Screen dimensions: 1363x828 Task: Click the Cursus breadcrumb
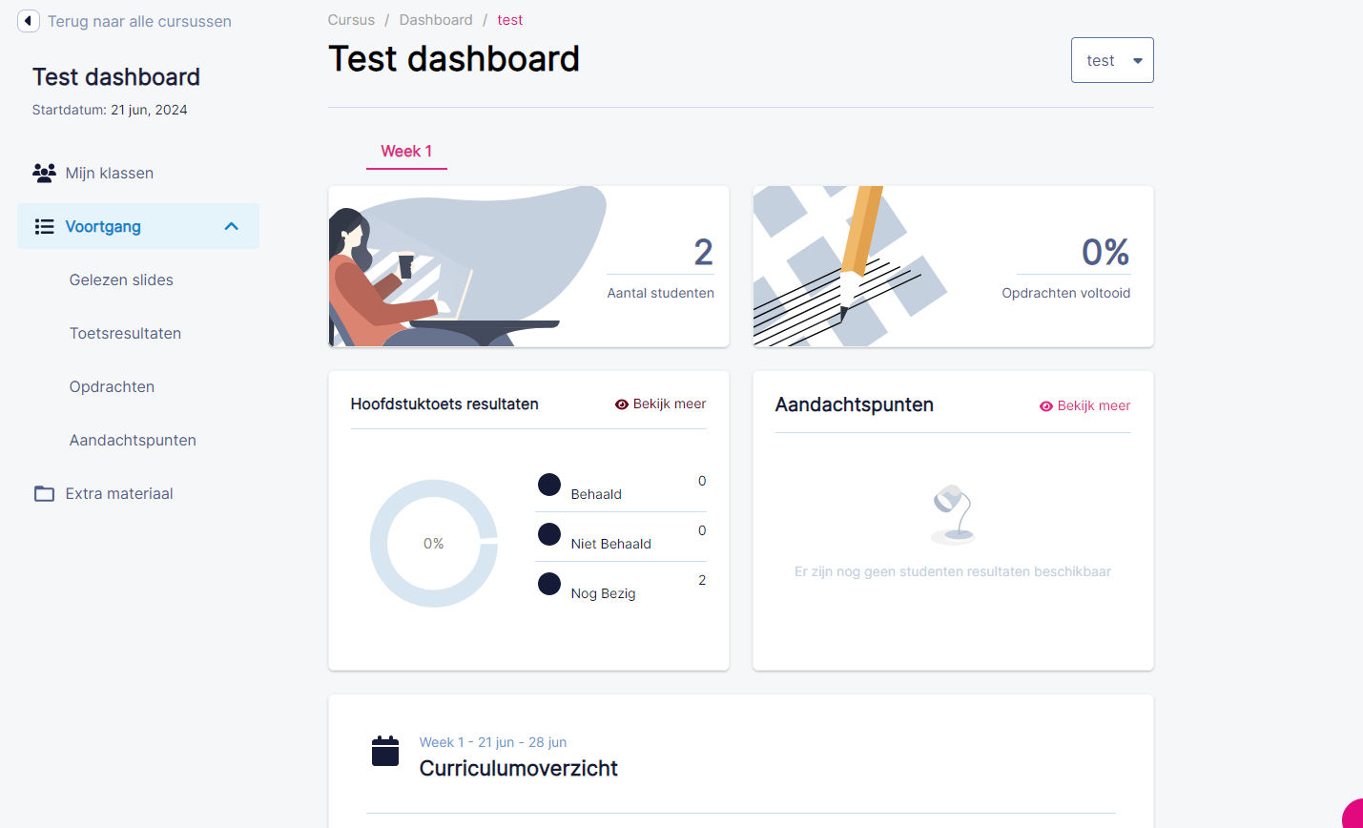[351, 20]
